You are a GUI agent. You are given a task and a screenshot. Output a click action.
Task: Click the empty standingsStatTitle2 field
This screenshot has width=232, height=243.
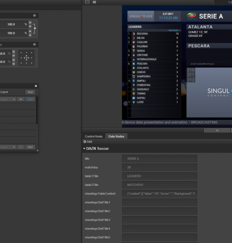click(x=160, y=211)
